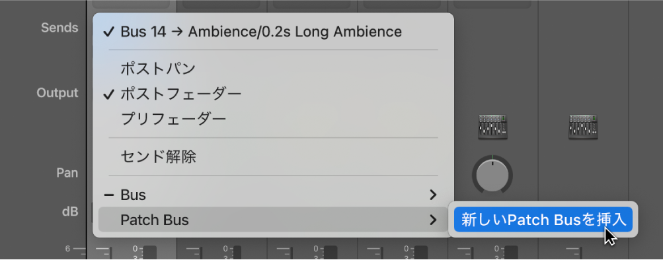Click the fader below the pan knob

pyautogui.click(x=511, y=252)
